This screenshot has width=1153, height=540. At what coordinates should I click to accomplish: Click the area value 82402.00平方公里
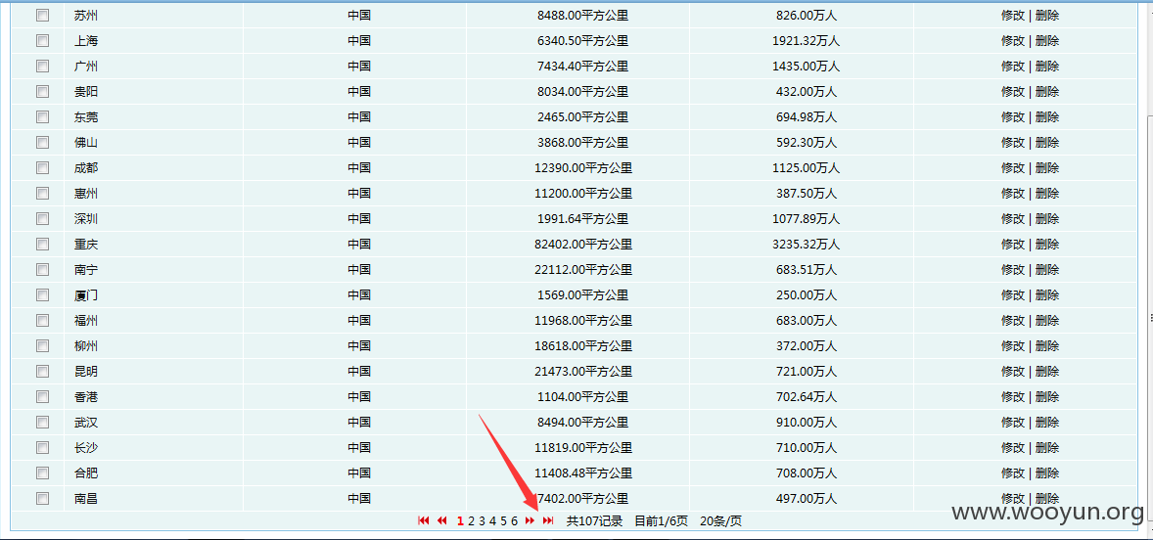pos(583,244)
